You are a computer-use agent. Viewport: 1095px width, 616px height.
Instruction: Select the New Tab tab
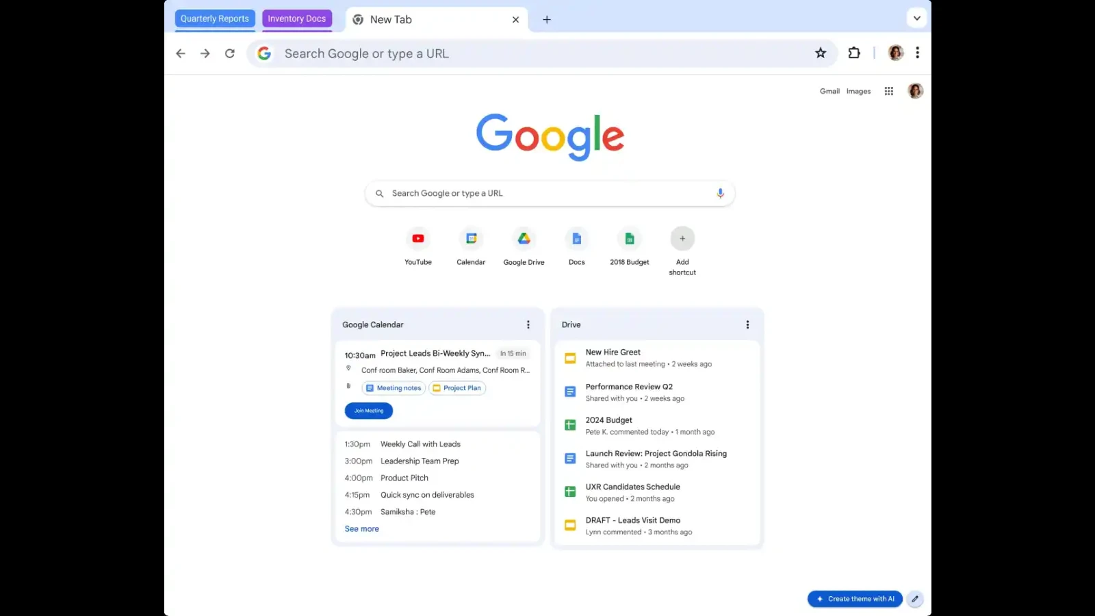pyautogui.click(x=436, y=20)
